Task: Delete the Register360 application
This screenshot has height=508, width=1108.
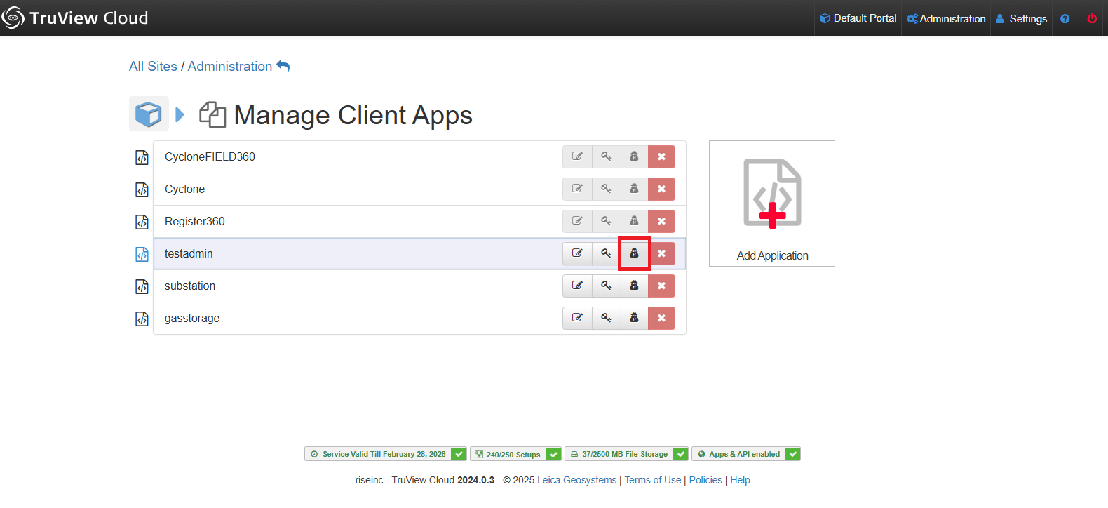Action: point(661,221)
